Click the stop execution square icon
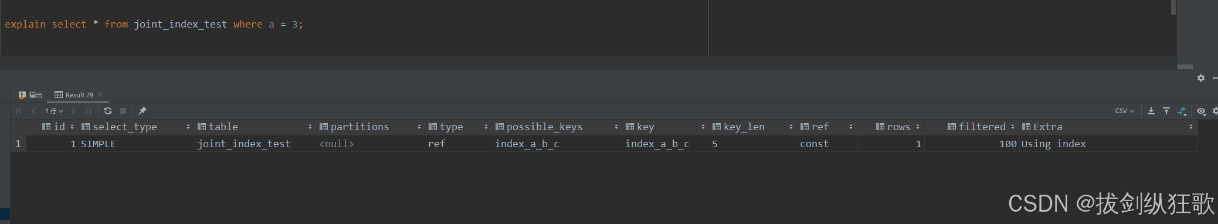Image resolution: width=1218 pixels, height=224 pixels. pyautogui.click(x=123, y=111)
